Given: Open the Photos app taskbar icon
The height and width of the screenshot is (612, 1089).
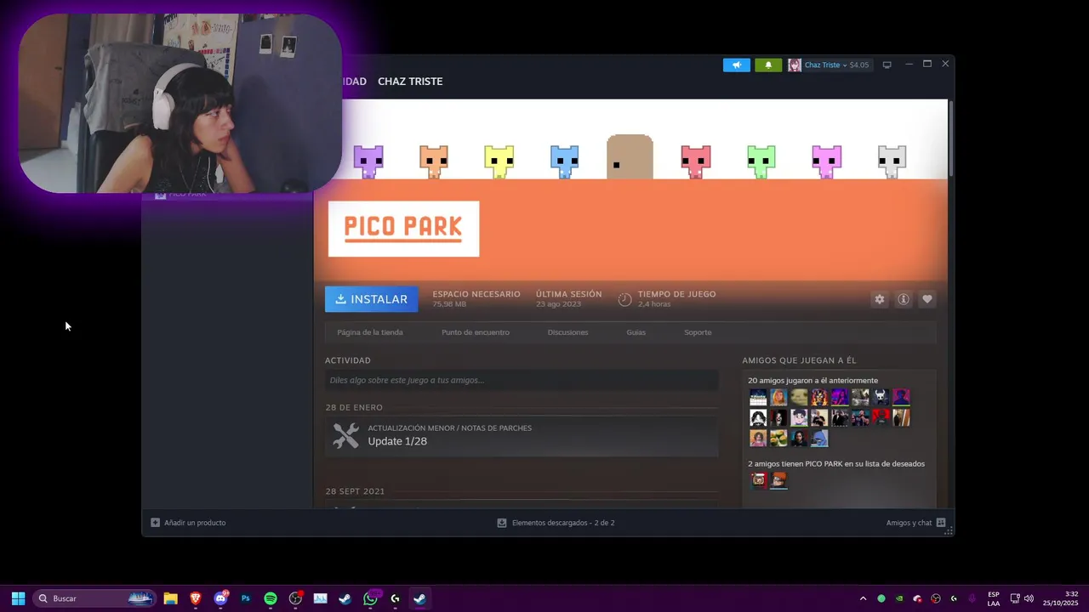Looking at the screenshot, I should point(320,598).
